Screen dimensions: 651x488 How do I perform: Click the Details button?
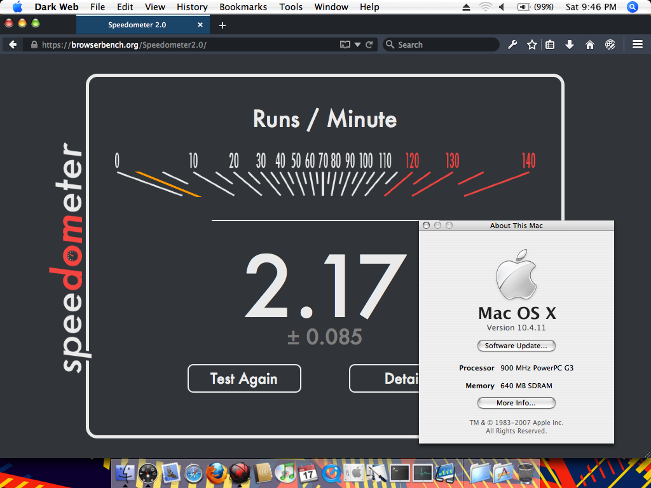tap(384, 378)
